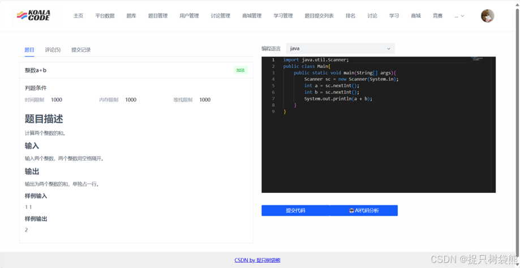Click the 样例输出 heading
Viewport: 520px width, 268px height.
[x=36, y=219]
